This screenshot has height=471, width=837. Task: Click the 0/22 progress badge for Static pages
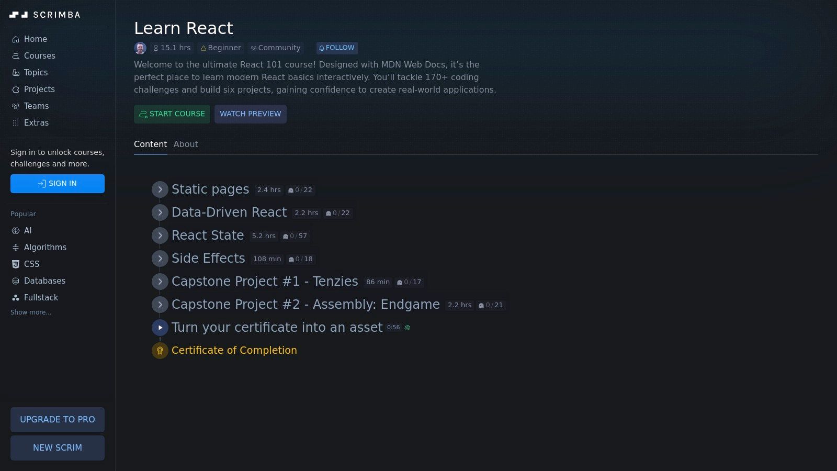pos(300,190)
